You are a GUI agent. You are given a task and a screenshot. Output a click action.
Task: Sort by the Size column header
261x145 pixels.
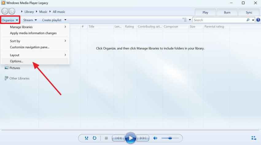pos(196,26)
